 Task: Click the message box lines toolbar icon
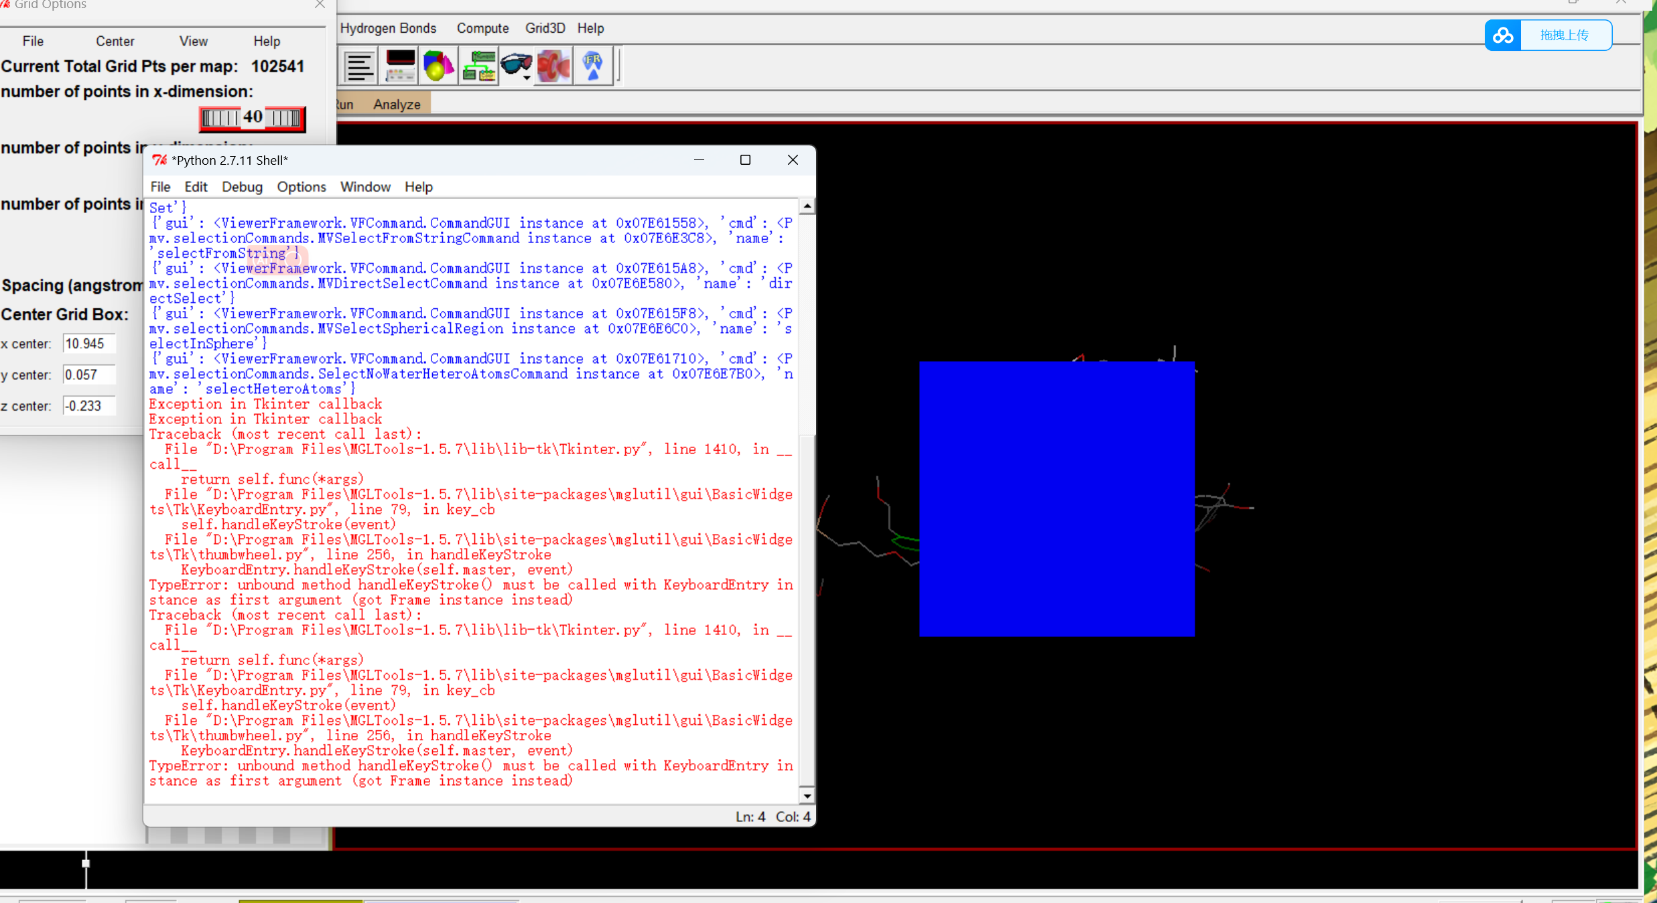click(x=359, y=66)
